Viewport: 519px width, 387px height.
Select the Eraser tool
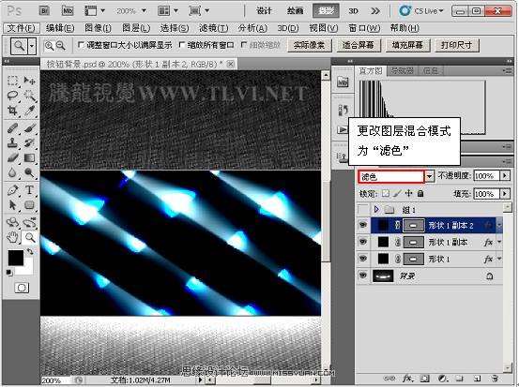[12, 157]
